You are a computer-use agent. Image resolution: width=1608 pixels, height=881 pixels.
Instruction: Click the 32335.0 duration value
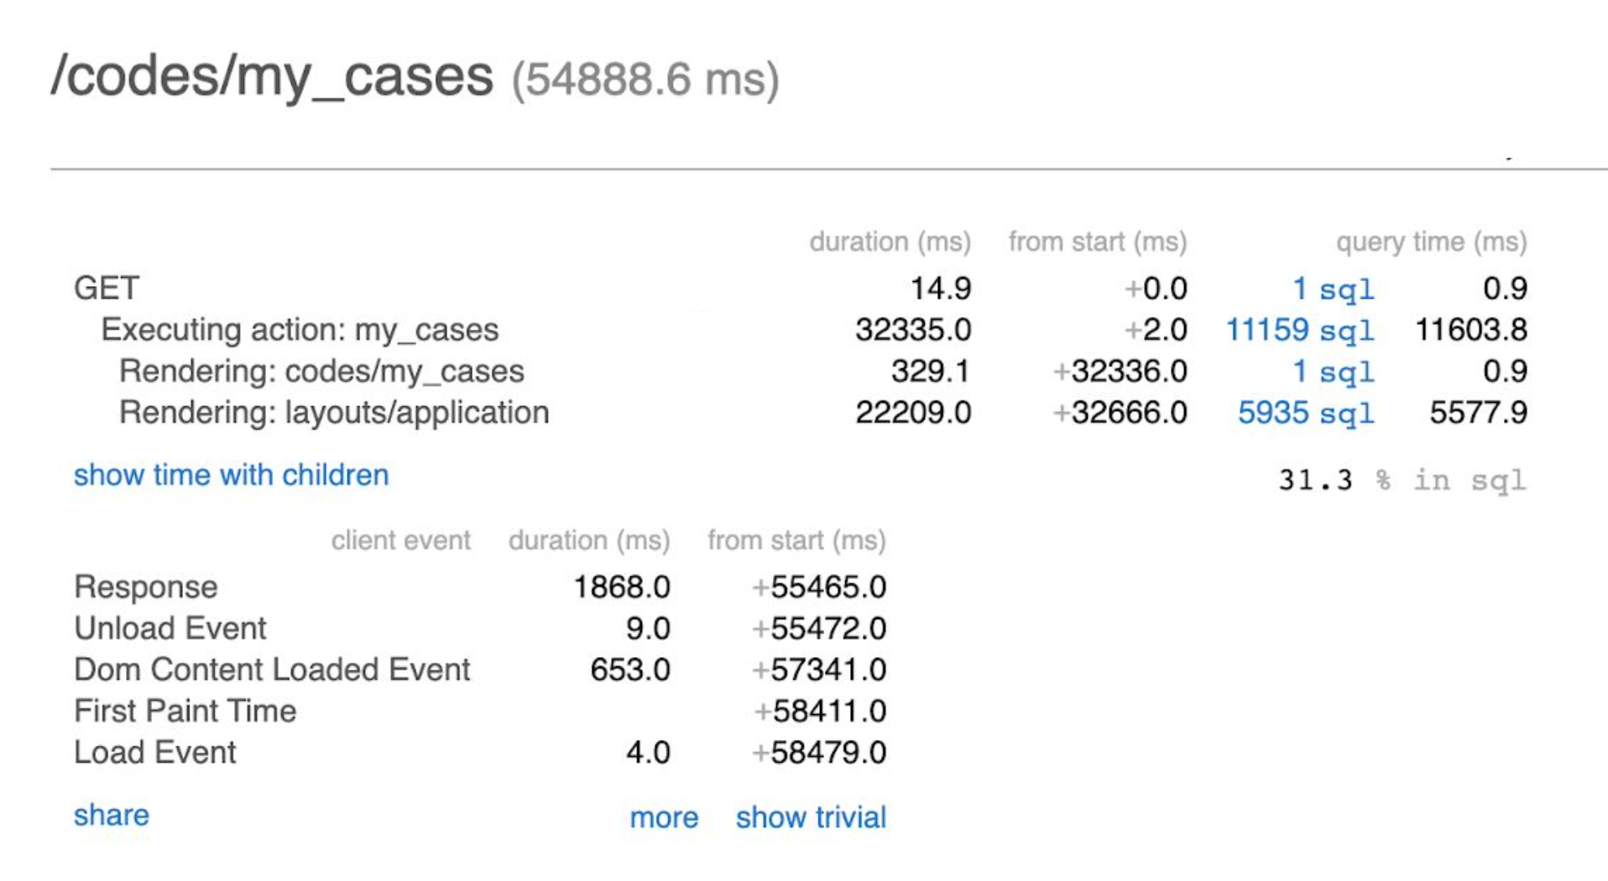913,330
